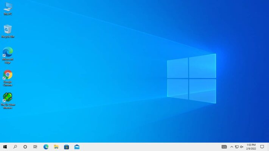Open the clock and date calendar
Viewport: 269px width, 151px height.
pyautogui.click(x=251, y=147)
